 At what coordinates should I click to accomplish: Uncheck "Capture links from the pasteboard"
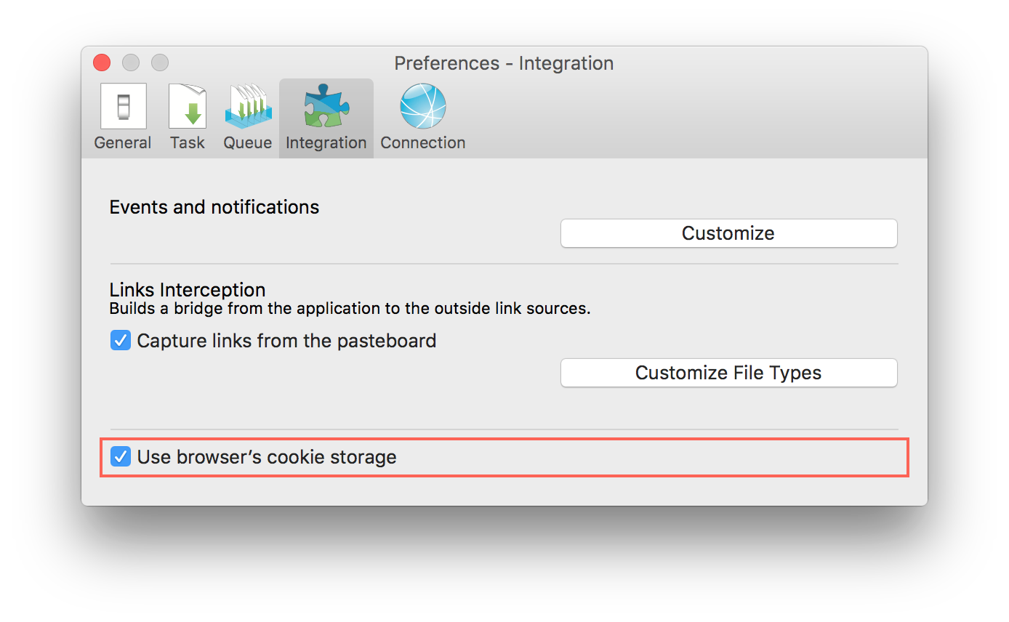coord(120,339)
